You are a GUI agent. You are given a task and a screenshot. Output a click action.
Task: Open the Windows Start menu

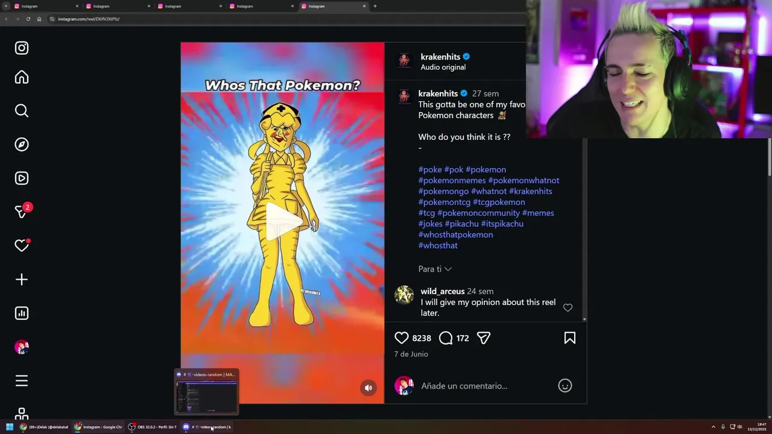[x=10, y=427]
